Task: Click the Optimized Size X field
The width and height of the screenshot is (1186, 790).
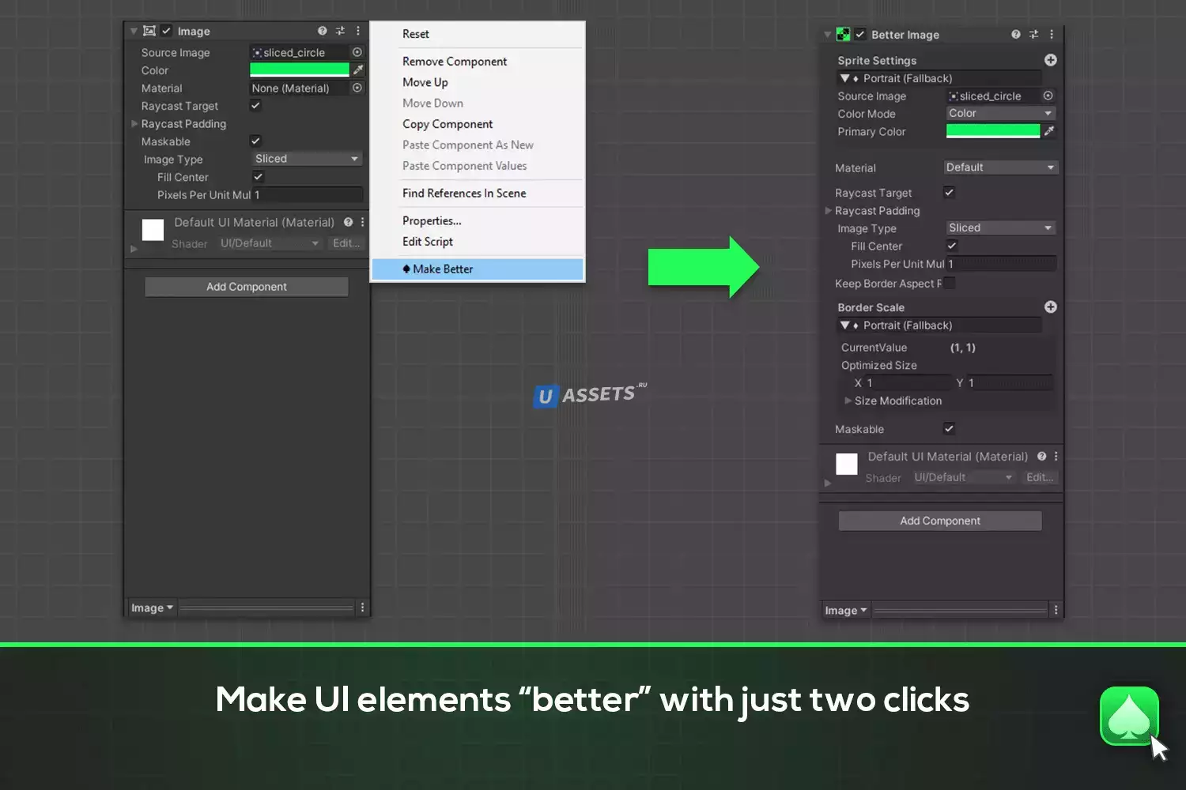Action: pos(908,382)
